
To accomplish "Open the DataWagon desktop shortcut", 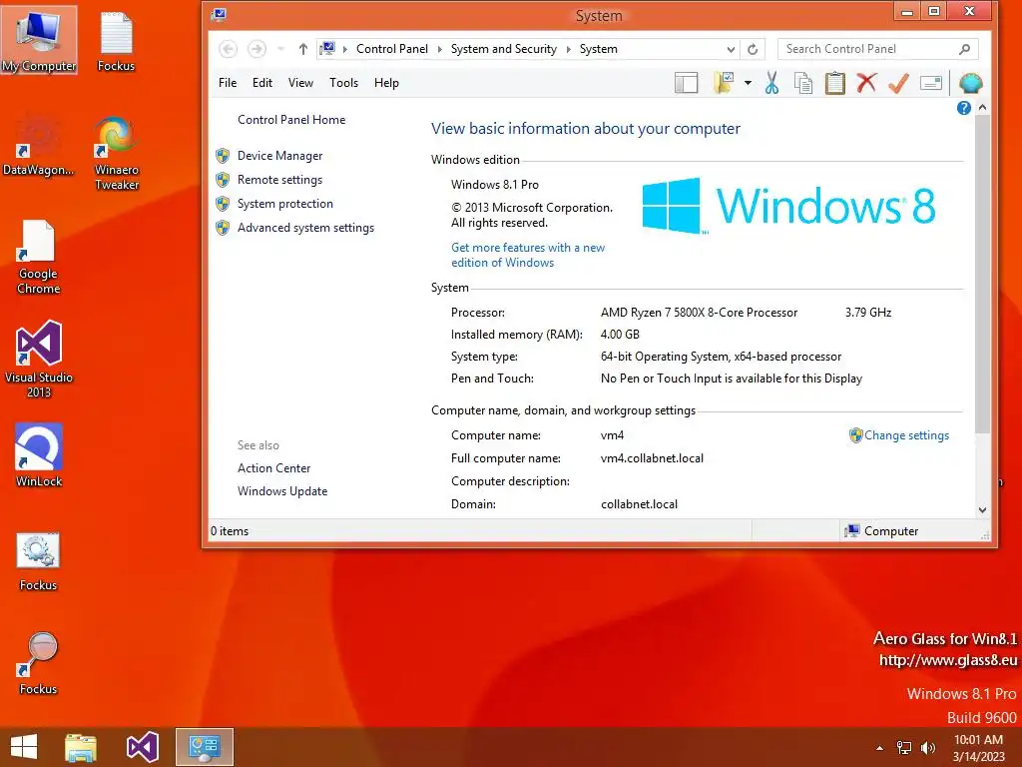I will tap(38, 145).
